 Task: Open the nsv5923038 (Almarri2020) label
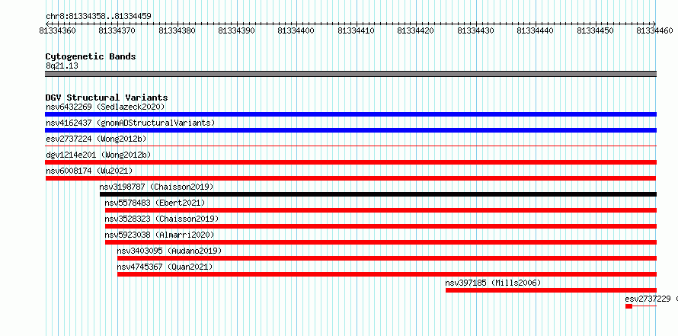point(159,235)
